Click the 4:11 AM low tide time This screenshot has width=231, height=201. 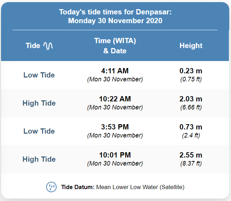[x=115, y=71]
